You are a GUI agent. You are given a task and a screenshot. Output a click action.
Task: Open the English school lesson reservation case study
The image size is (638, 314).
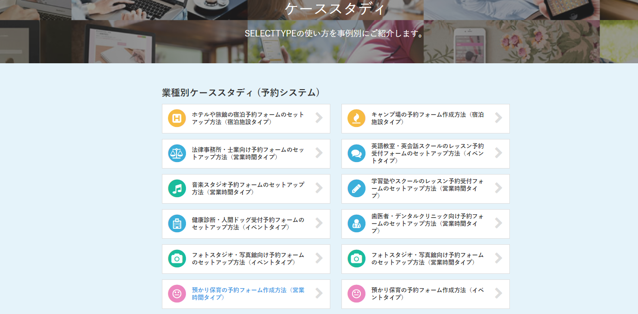tap(425, 153)
